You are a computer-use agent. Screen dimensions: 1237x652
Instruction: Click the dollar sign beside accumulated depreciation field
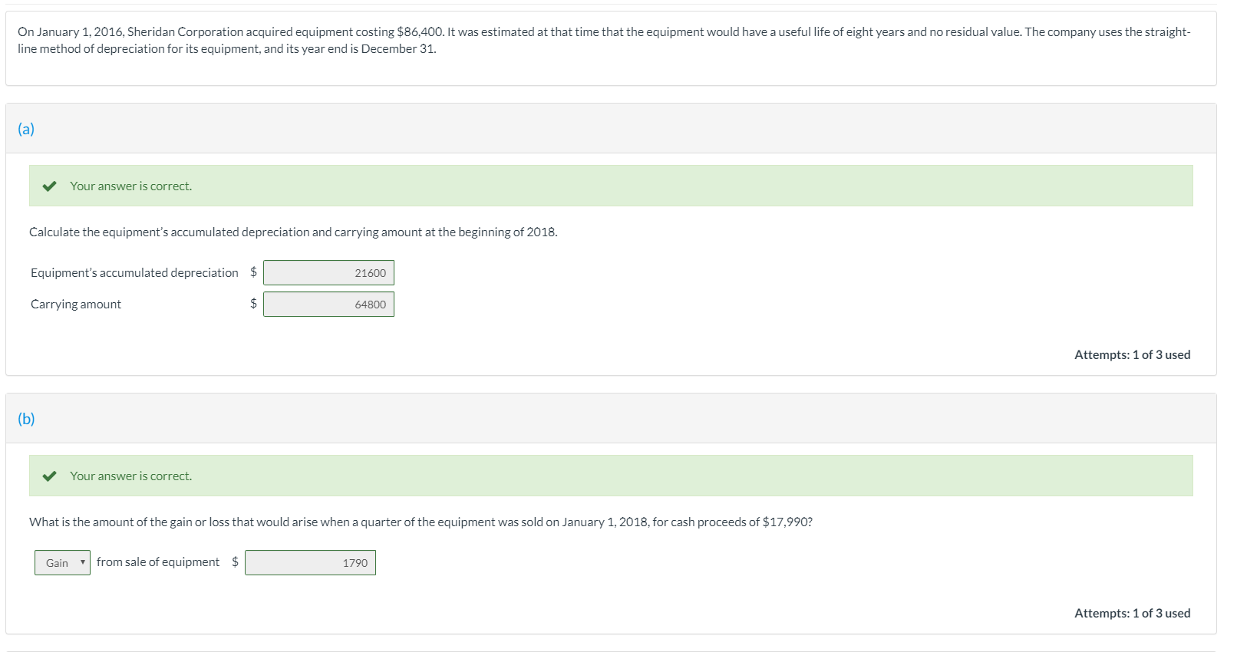(x=252, y=272)
